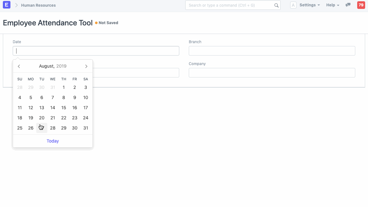Open the chat messages icon
368x207 pixels.
tap(348, 5)
